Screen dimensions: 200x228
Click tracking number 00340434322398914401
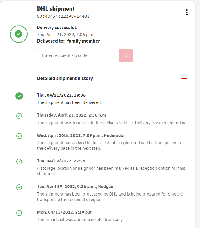click(63, 16)
